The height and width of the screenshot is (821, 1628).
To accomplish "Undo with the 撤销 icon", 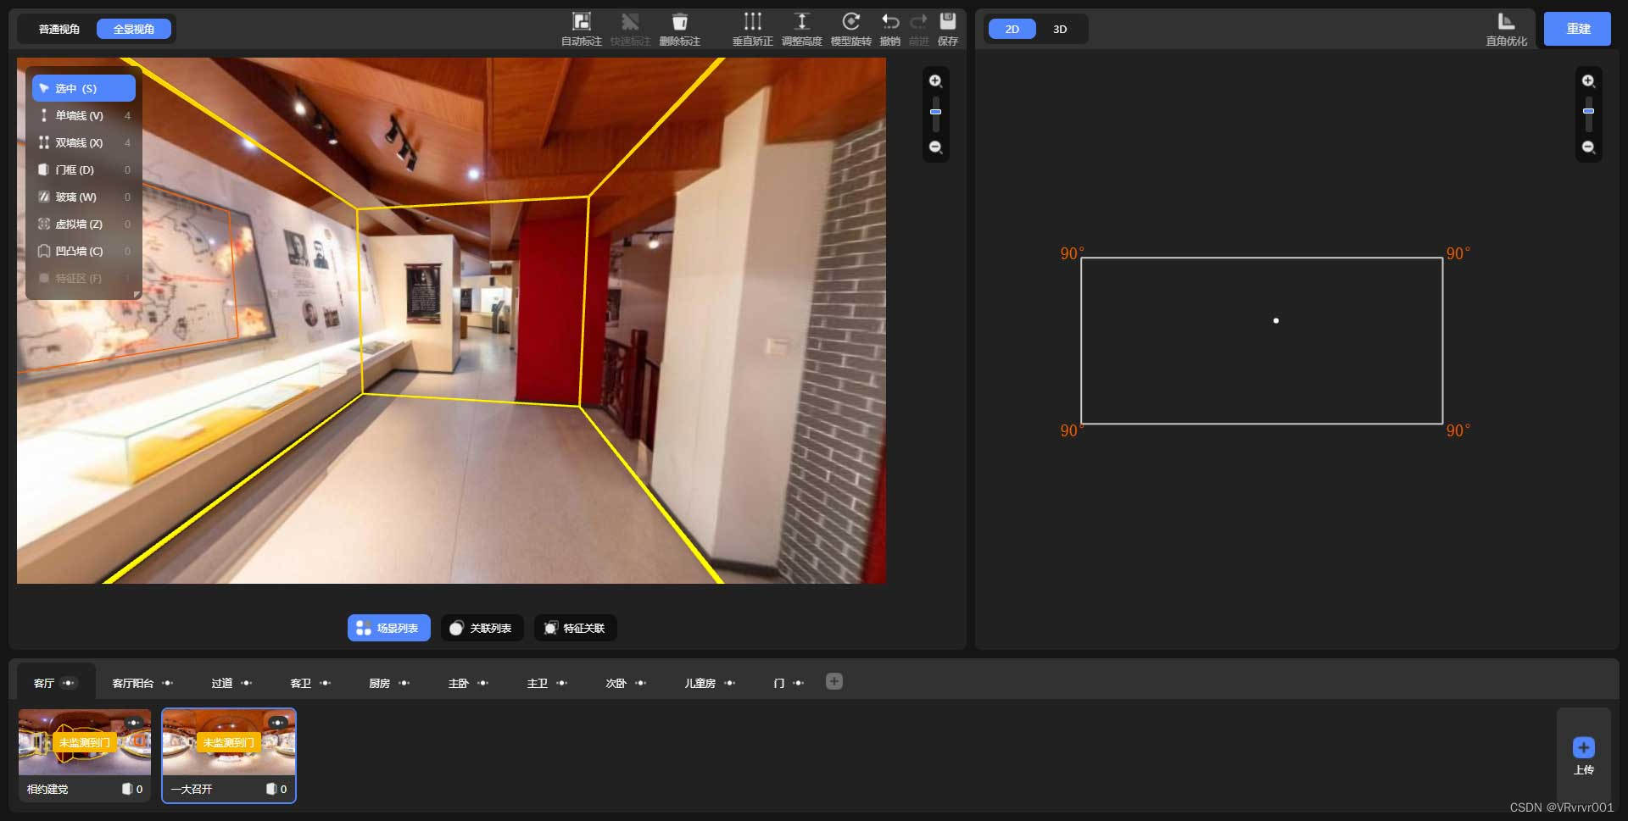I will pyautogui.click(x=889, y=22).
